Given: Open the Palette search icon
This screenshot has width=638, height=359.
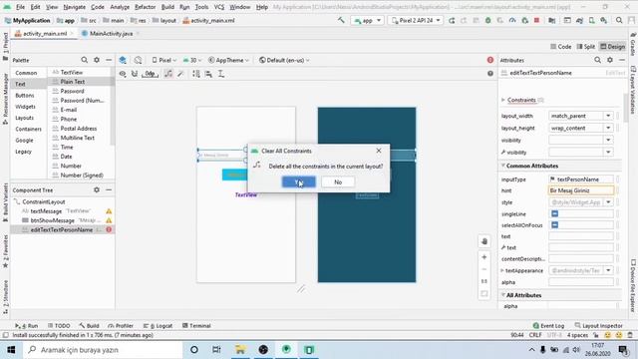Looking at the screenshot, I should click(x=84, y=60).
